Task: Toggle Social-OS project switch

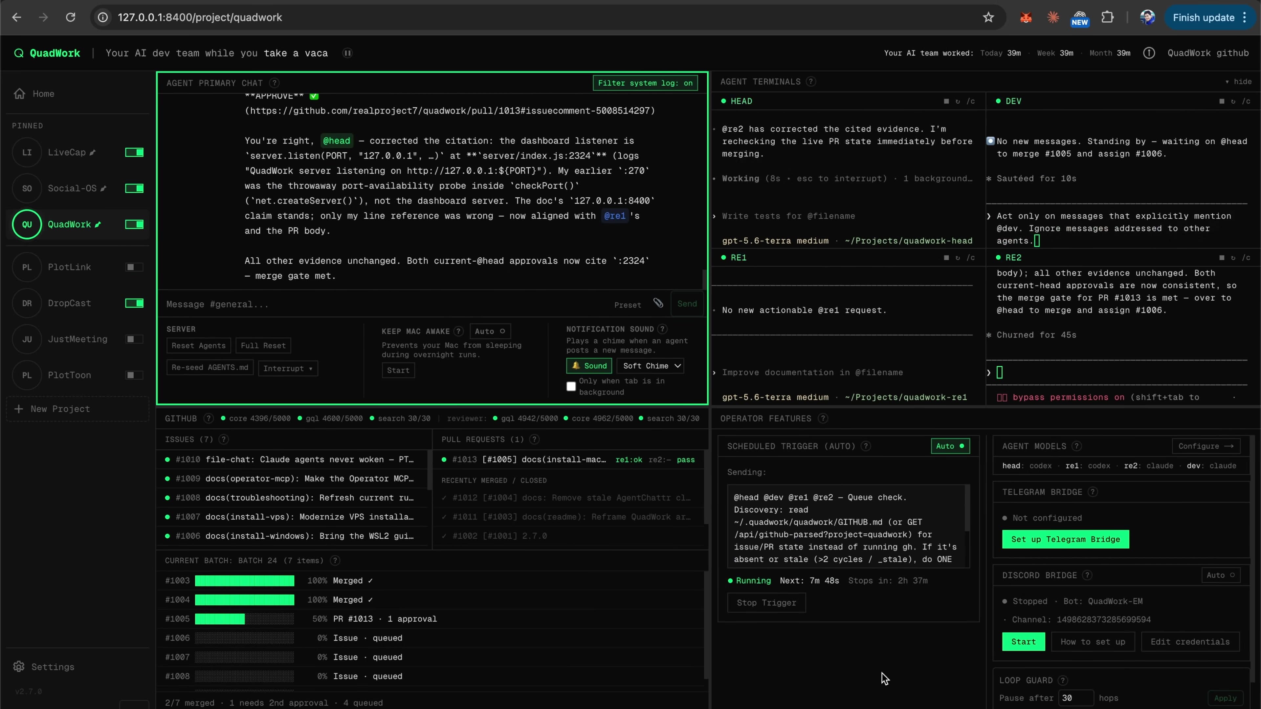Action: [x=134, y=188]
